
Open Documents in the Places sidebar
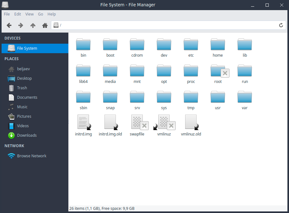35,97
